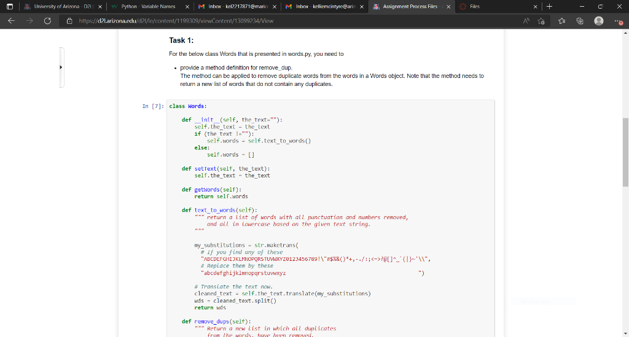Switch to Python Variable Names tab
629x337 pixels.
(150, 6)
